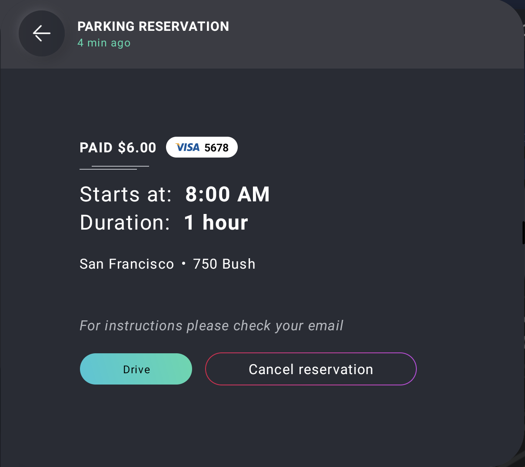The image size is (525, 467).
Task: Select the PARKING RESERVATION title
Action: tap(153, 26)
